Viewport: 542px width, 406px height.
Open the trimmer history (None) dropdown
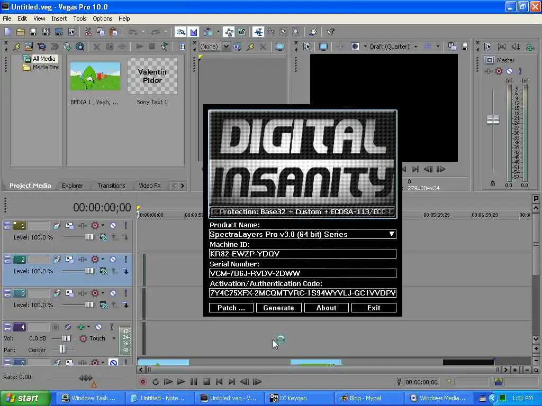pos(226,47)
